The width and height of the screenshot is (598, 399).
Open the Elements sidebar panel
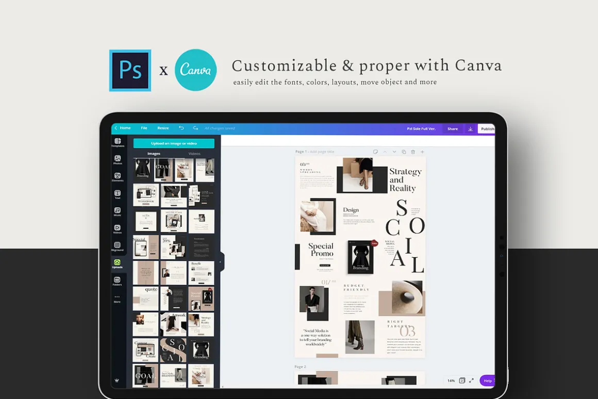118,177
